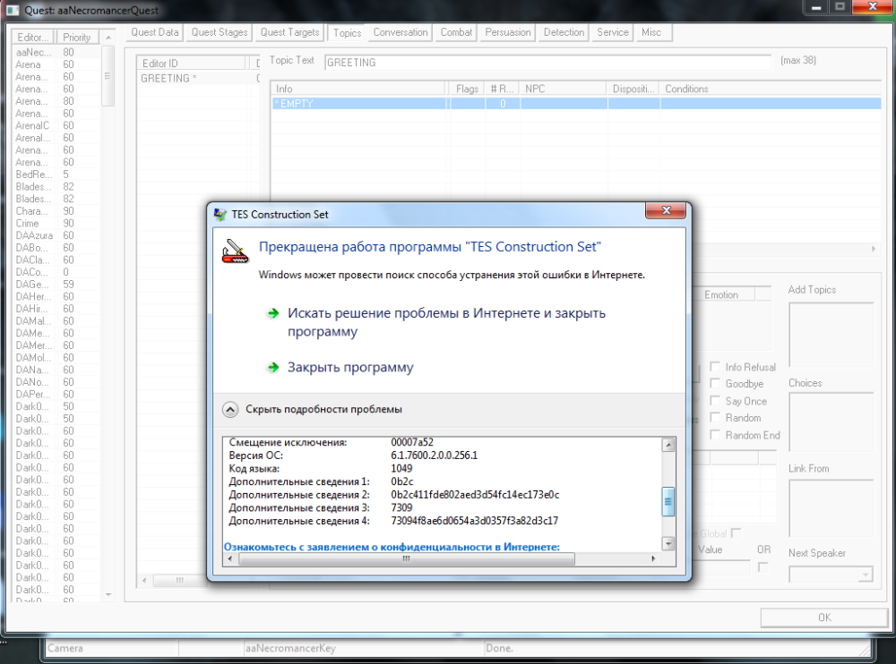Toggle Random checkbox
The height and width of the screenshot is (664, 896).
tap(715, 417)
